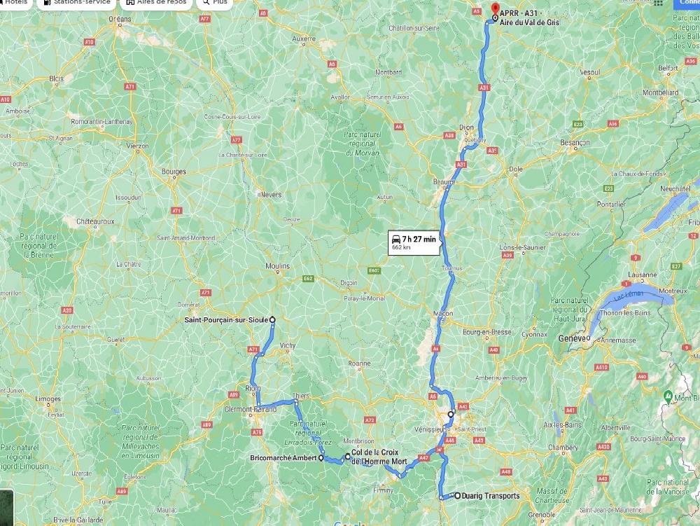
Task: Select the Saint-Pourçain-sur-Sioule waypoint marker
Action: tap(272, 319)
